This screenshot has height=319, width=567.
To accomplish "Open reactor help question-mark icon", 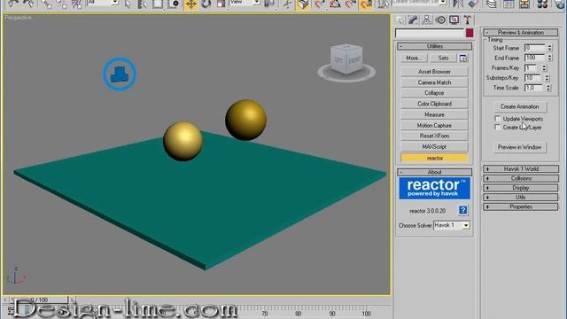I will coord(462,210).
